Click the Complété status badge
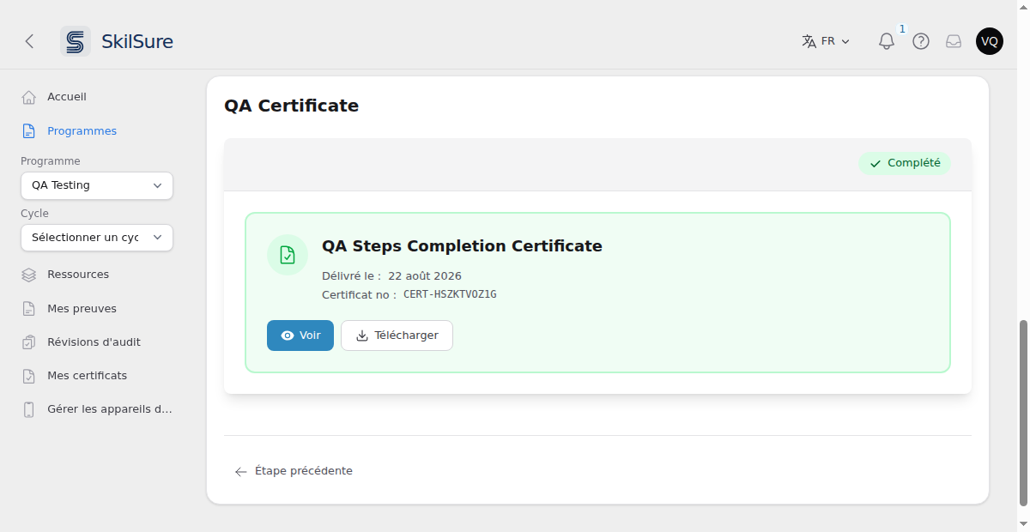 pyautogui.click(x=905, y=163)
